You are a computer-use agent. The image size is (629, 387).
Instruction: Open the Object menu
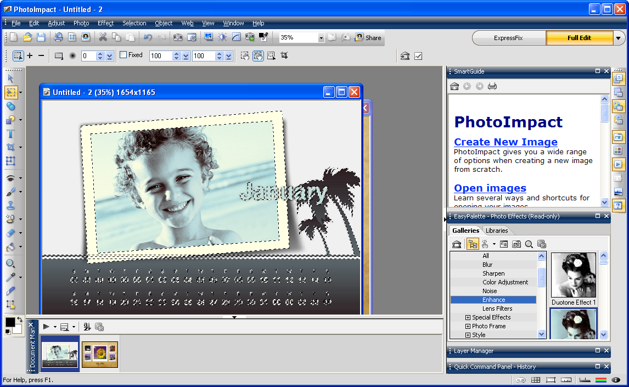164,23
